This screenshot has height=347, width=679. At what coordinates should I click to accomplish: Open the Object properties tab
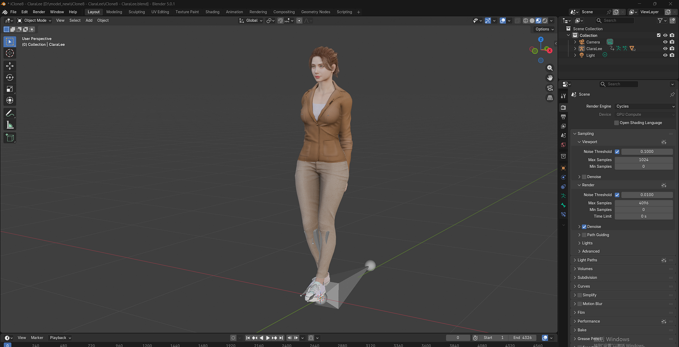click(x=563, y=168)
